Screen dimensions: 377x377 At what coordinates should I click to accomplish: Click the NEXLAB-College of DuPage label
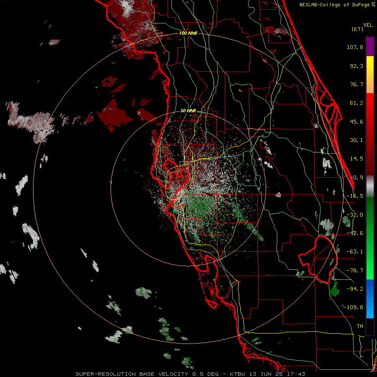[x=337, y=5]
